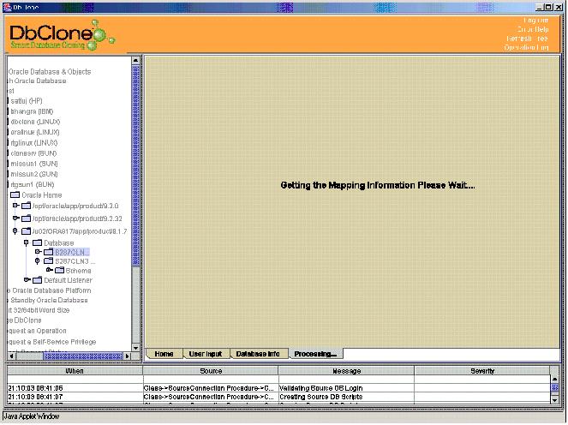Click tree panel horizontal scrollbar left arrow

(12, 356)
